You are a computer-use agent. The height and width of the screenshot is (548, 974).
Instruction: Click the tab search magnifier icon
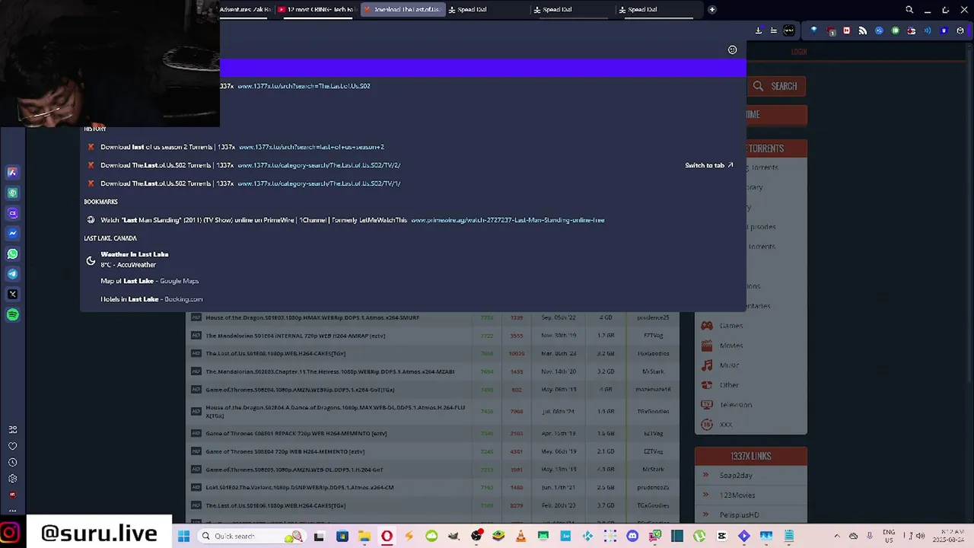coord(909,10)
